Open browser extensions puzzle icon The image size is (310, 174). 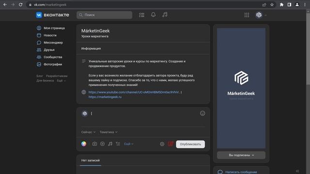click(x=281, y=5)
